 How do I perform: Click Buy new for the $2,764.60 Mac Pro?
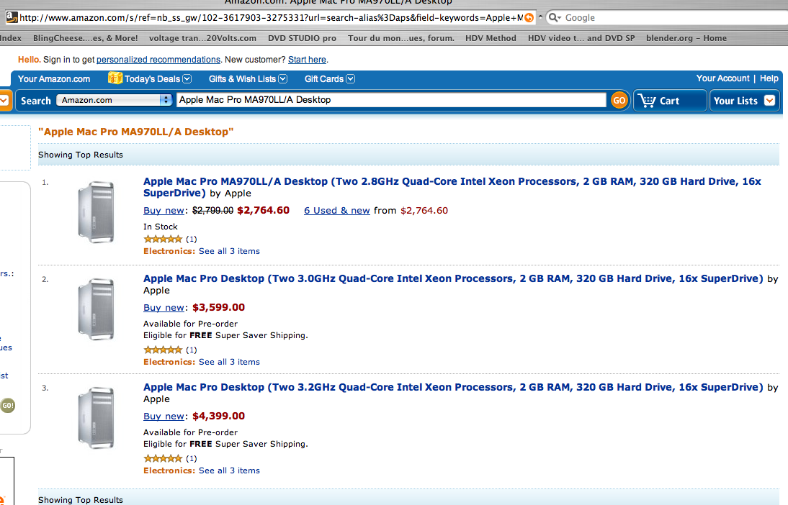pyautogui.click(x=164, y=210)
